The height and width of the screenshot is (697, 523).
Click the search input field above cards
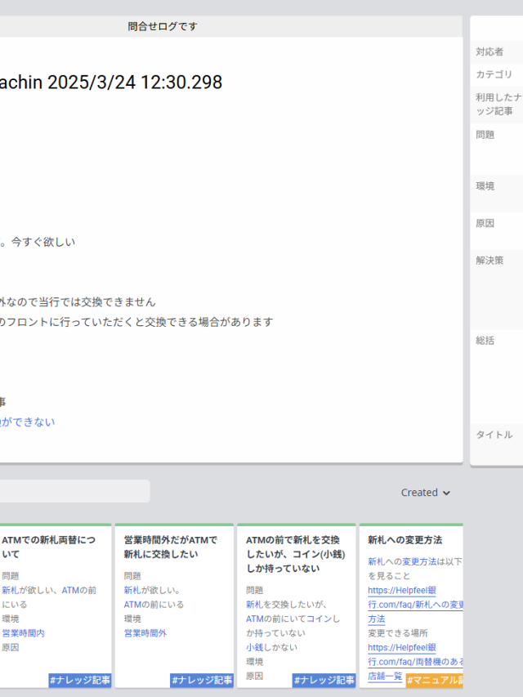point(74,491)
